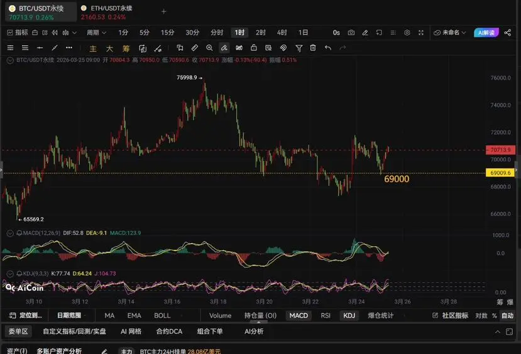Screen dimensions: 521x354
Task: Click the 多账户资产分析 label
Action: click(x=59, y=351)
